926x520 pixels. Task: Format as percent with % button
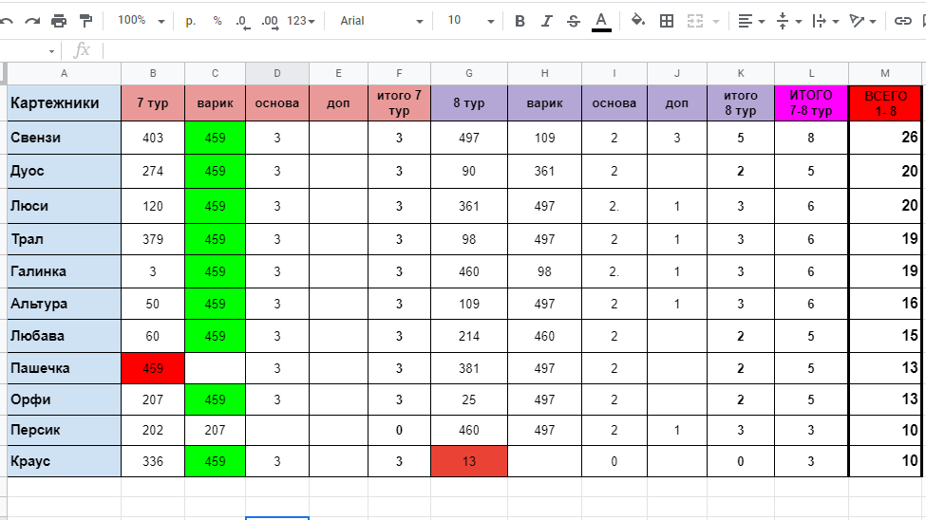217,21
